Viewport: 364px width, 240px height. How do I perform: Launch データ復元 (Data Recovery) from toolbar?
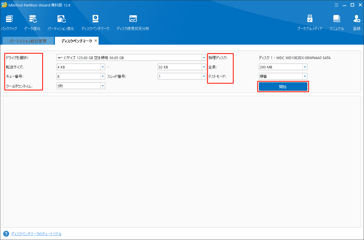32,23
